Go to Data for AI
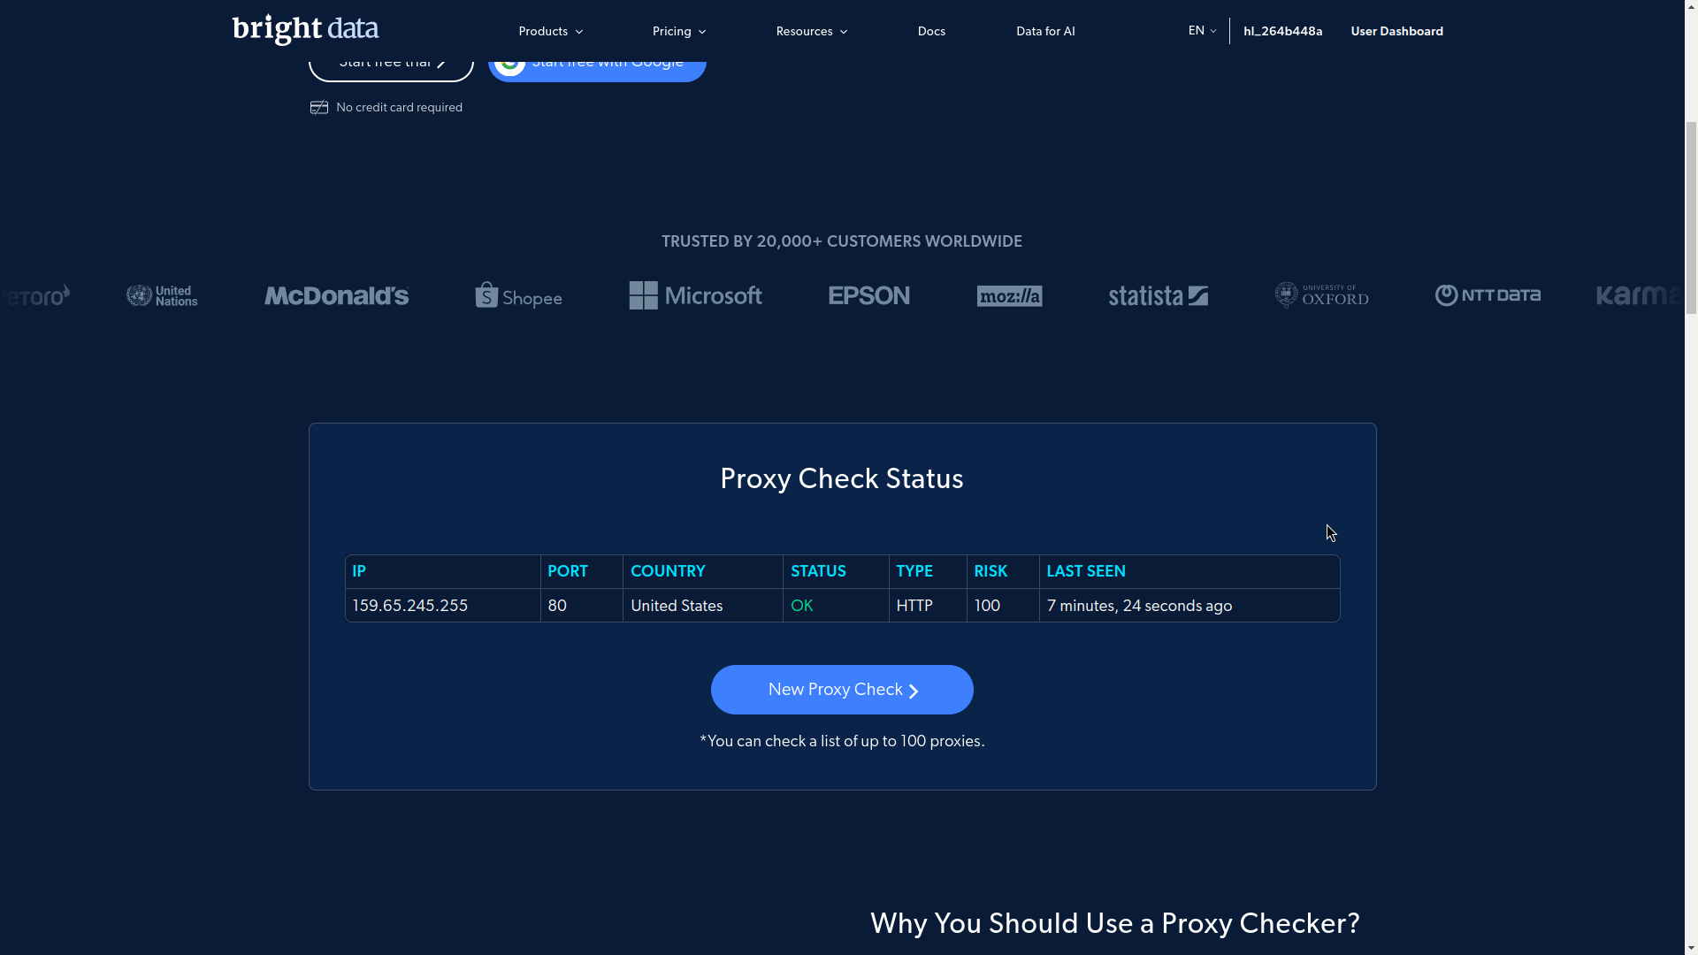Screen dimensions: 1698x955 click(1045, 31)
